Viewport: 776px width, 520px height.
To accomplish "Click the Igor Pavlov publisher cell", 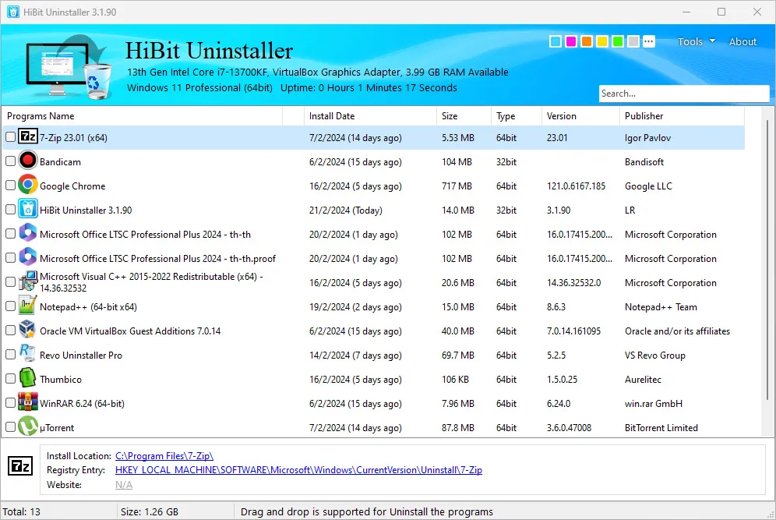I will pos(647,138).
